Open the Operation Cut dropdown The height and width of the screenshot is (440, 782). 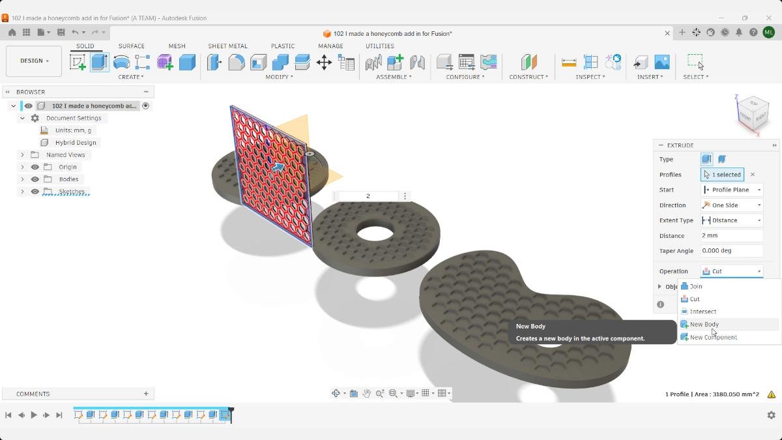732,271
